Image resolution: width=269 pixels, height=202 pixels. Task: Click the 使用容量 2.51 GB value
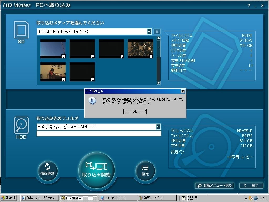coord(246,46)
